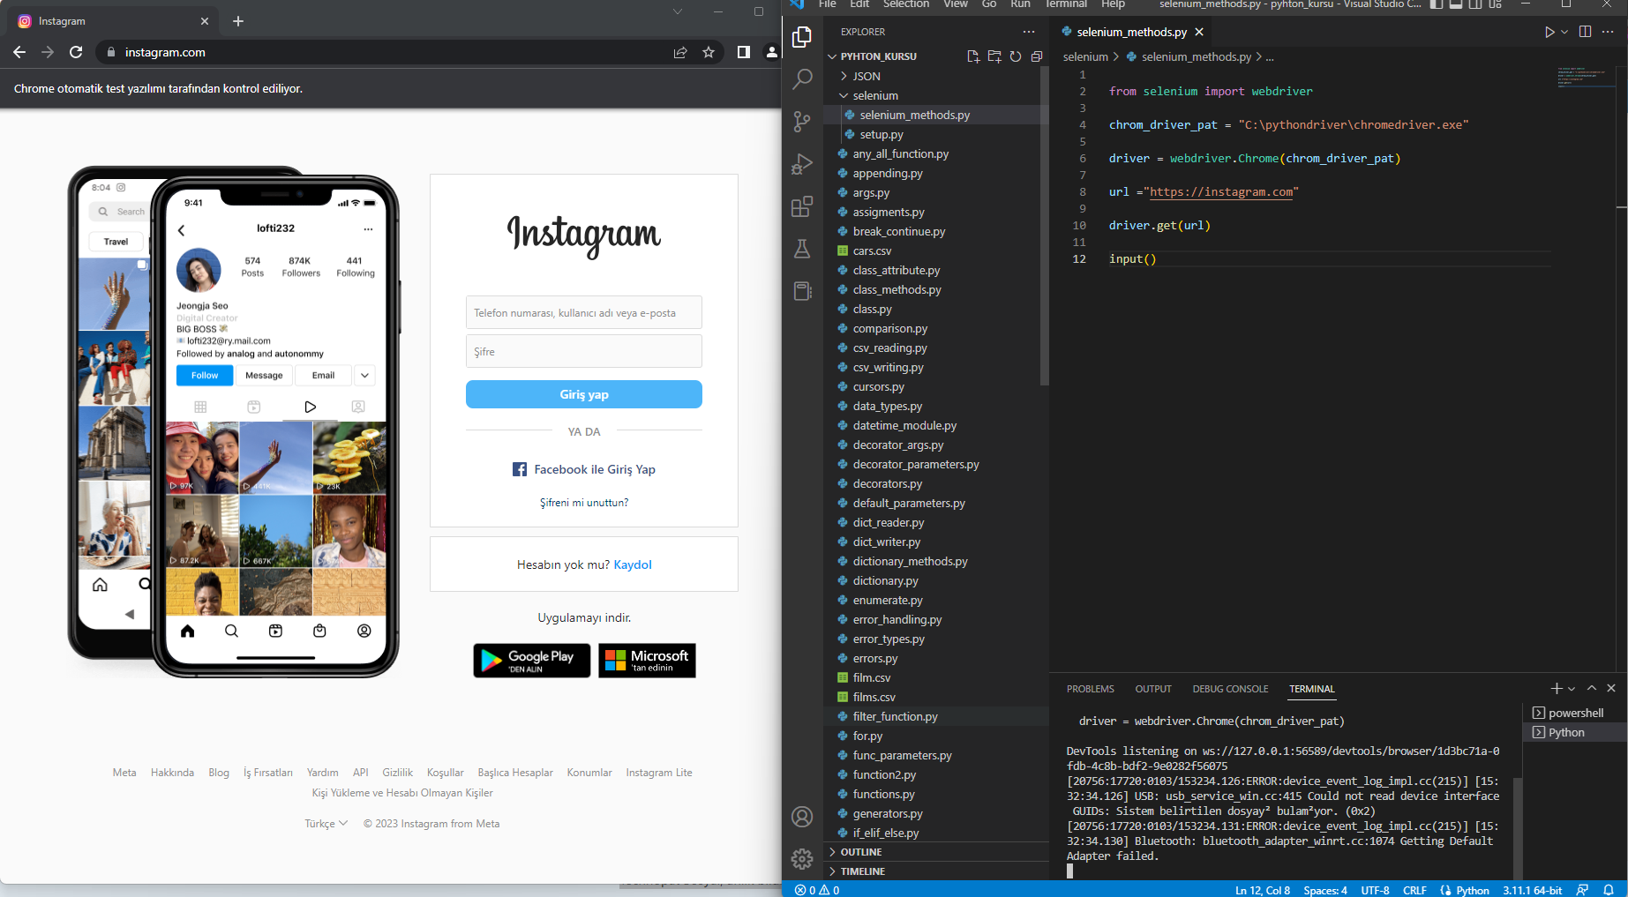Switch to the PROBLEMS panel tab
The width and height of the screenshot is (1628, 897).
[x=1090, y=689]
